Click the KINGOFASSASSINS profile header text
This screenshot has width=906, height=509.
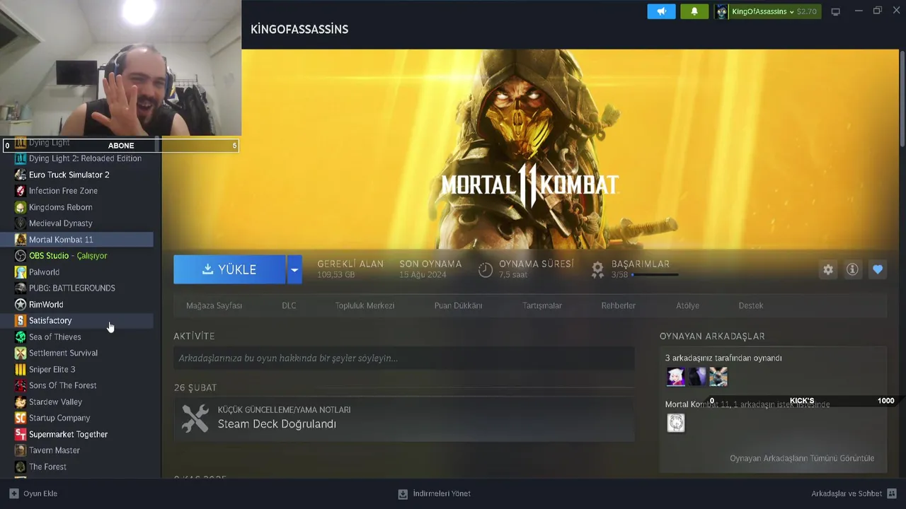(299, 29)
